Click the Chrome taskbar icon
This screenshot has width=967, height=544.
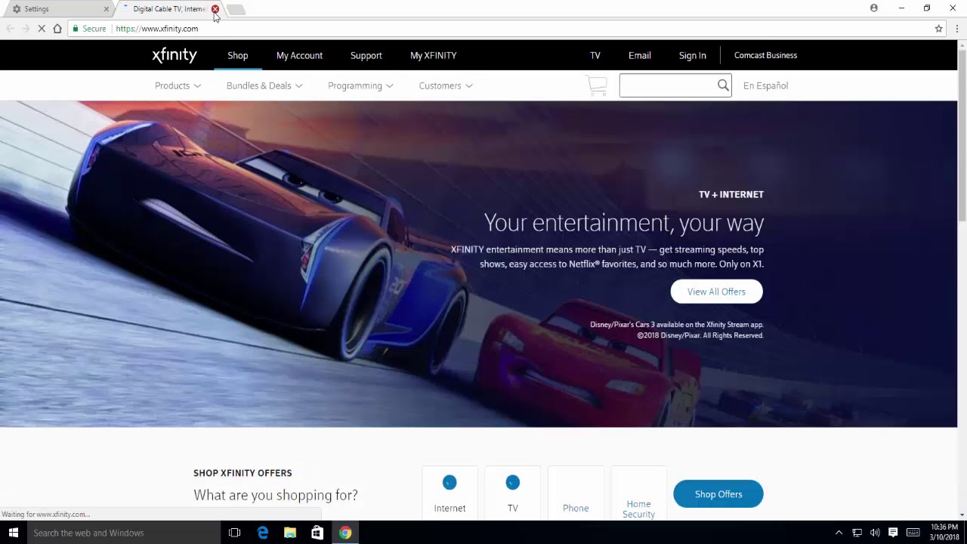(x=345, y=533)
